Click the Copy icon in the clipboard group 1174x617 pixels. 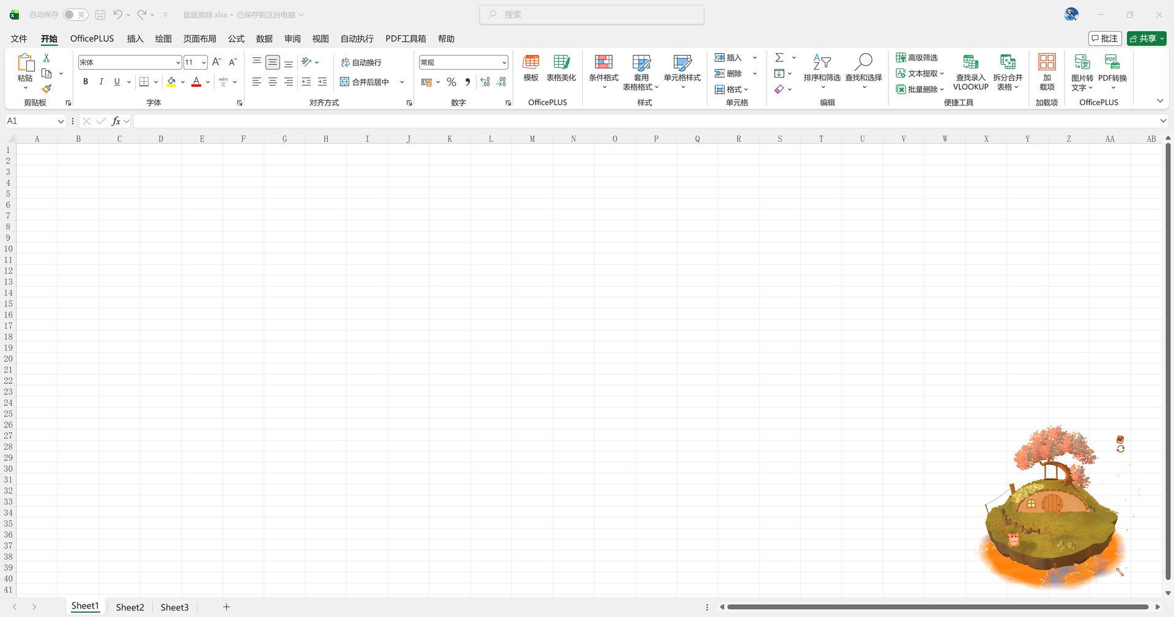pos(46,73)
